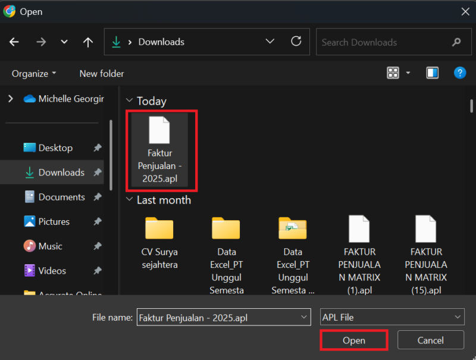Select the FAKTUR PENJUALAN MATRIX (15).apl file
Viewport: 476px width, 360px height.
tap(425, 253)
